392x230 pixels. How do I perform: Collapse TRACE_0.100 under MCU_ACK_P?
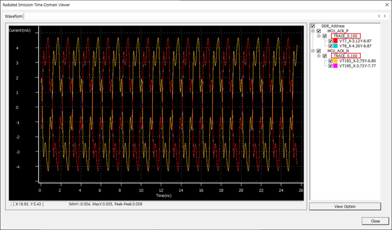319,36
